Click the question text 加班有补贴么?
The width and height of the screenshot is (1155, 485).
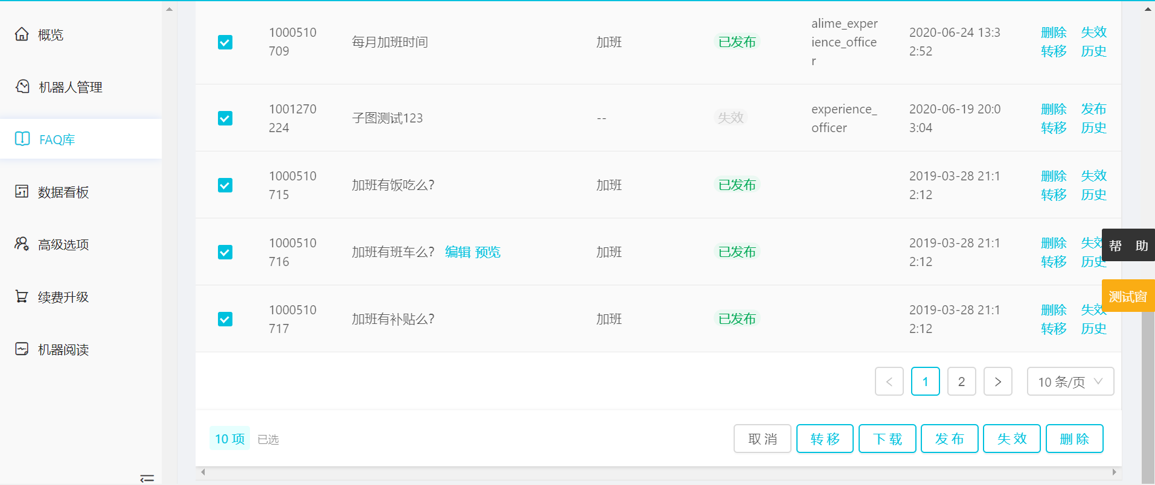[393, 319]
